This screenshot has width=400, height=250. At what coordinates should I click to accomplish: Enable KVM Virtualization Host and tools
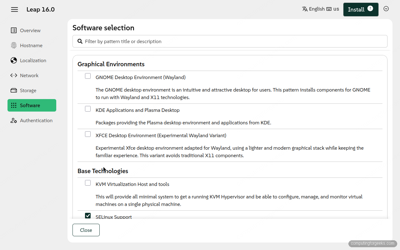pyautogui.click(x=88, y=183)
